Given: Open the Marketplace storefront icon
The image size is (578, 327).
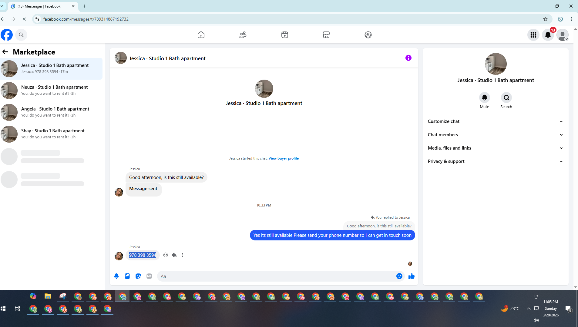Looking at the screenshot, I should tap(326, 35).
